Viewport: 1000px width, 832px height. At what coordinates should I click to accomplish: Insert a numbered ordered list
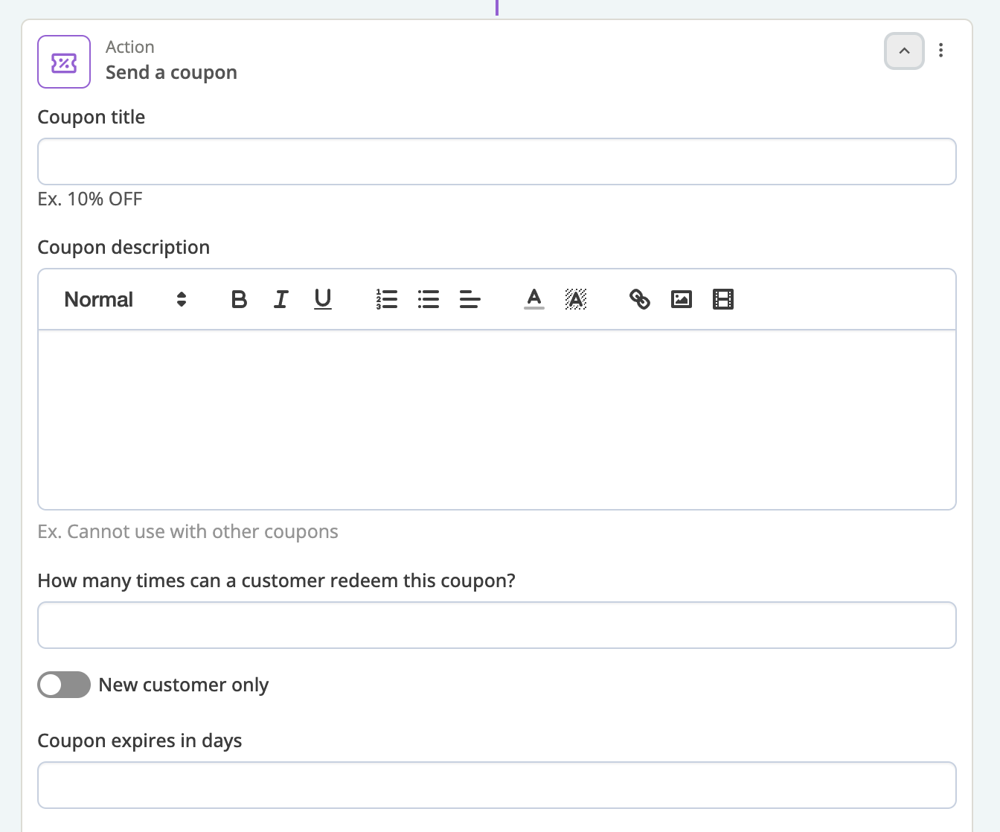point(387,299)
